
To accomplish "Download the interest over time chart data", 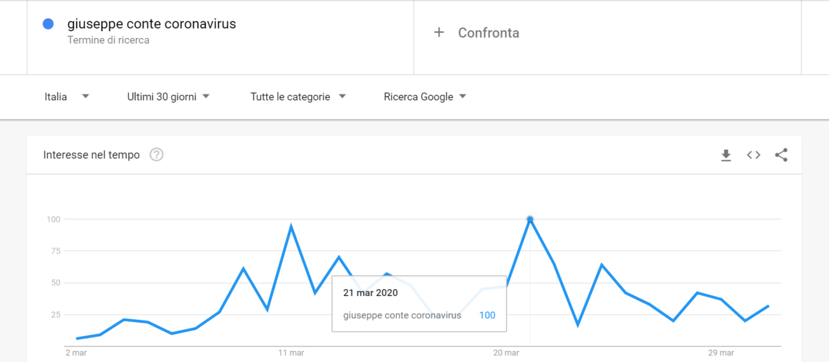I will point(726,155).
